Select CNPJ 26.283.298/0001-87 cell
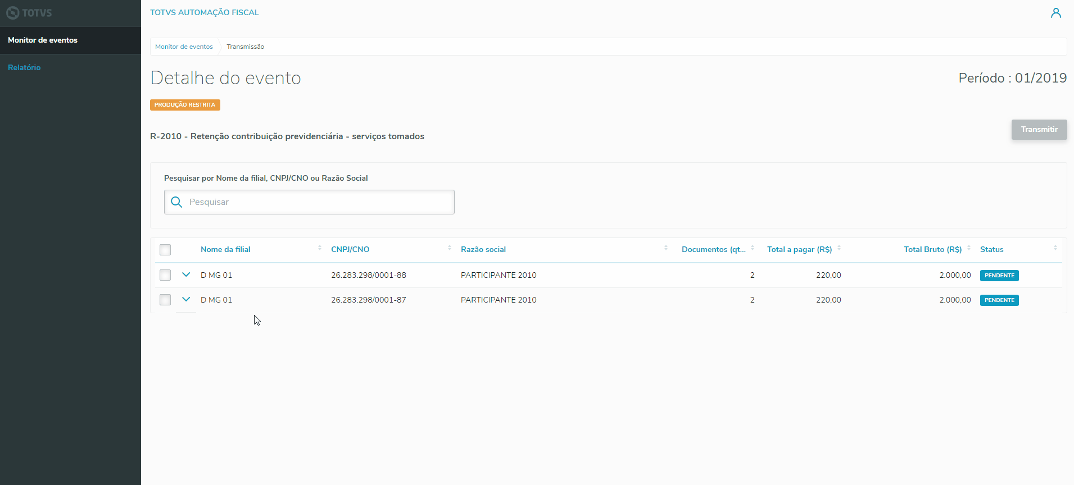This screenshot has width=1074, height=485. click(x=369, y=300)
